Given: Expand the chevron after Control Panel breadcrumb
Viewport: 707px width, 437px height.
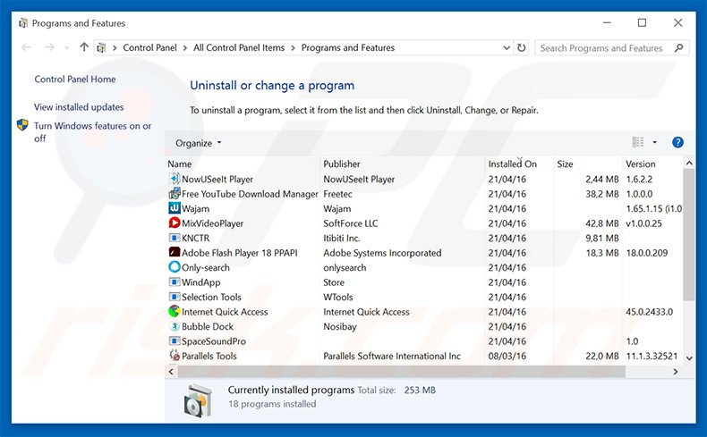Looking at the screenshot, I should pyautogui.click(x=185, y=47).
